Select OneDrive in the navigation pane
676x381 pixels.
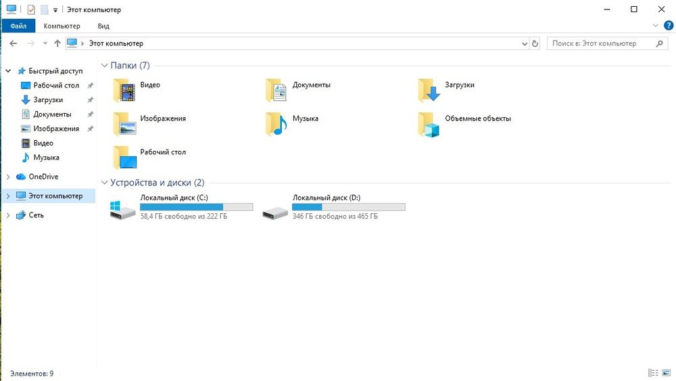point(43,177)
